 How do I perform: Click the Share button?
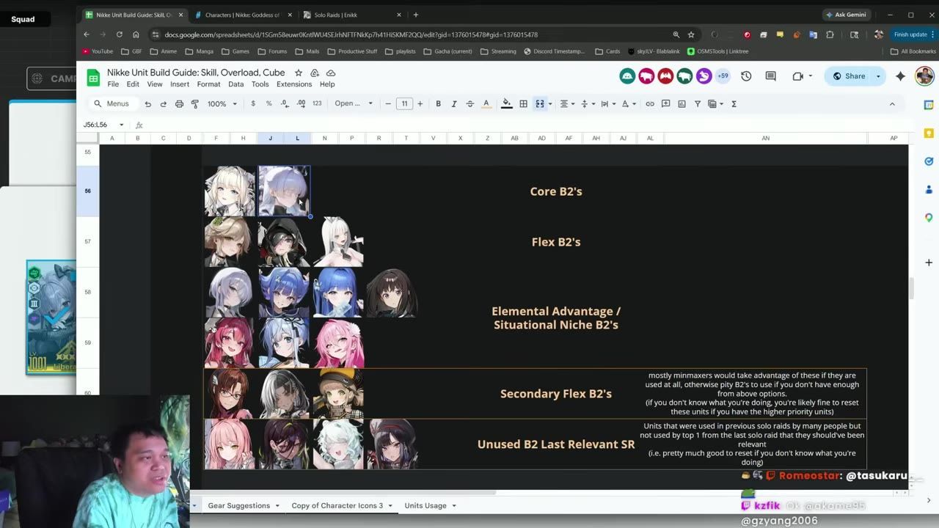pyautogui.click(x=850, y=76)
